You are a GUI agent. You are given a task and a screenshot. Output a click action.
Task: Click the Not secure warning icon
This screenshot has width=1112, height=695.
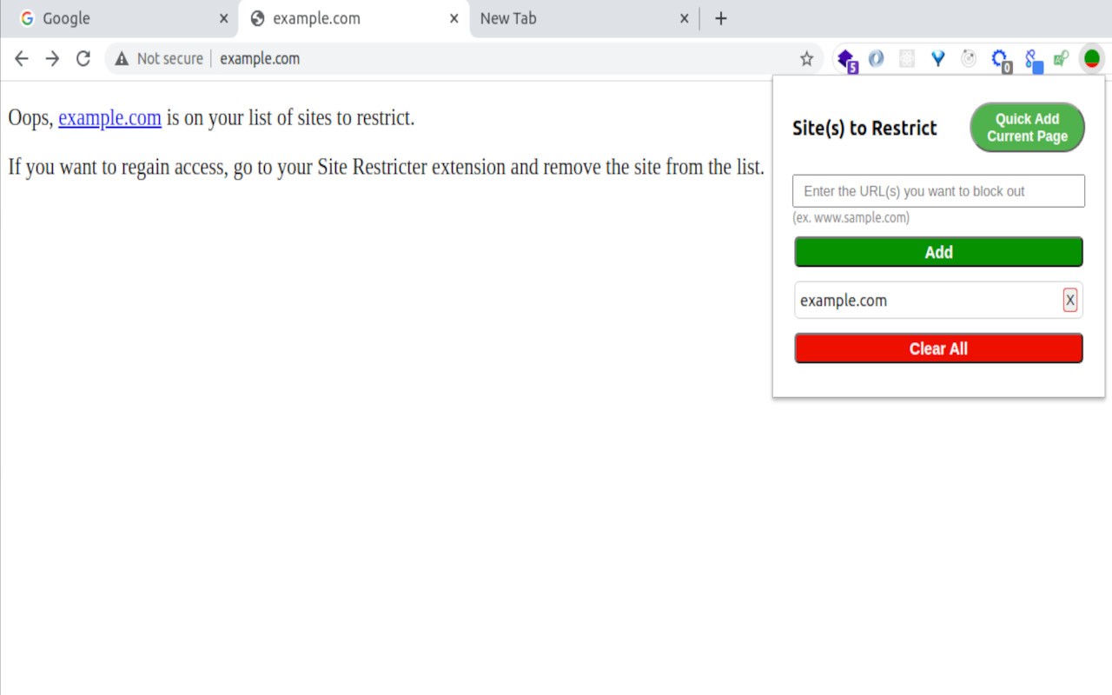tap(121, 58)
